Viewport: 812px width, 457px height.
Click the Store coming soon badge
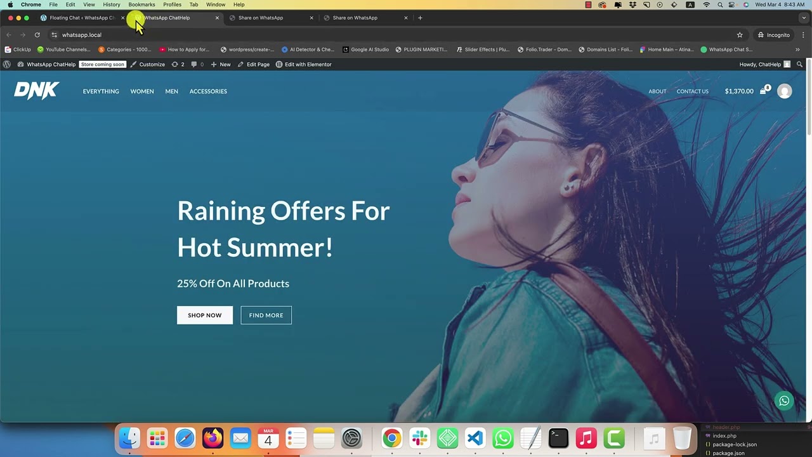[x=103, y=64]
